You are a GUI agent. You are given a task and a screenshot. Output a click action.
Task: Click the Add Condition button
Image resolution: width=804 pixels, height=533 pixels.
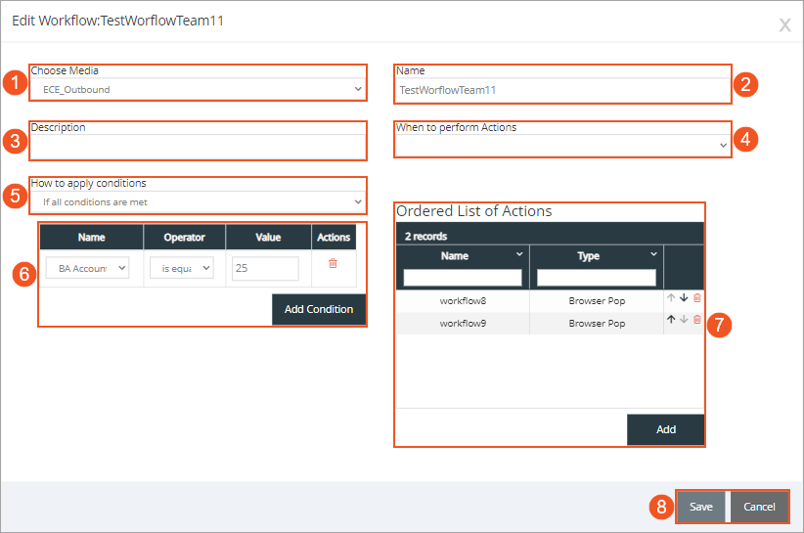coord(319,310)
